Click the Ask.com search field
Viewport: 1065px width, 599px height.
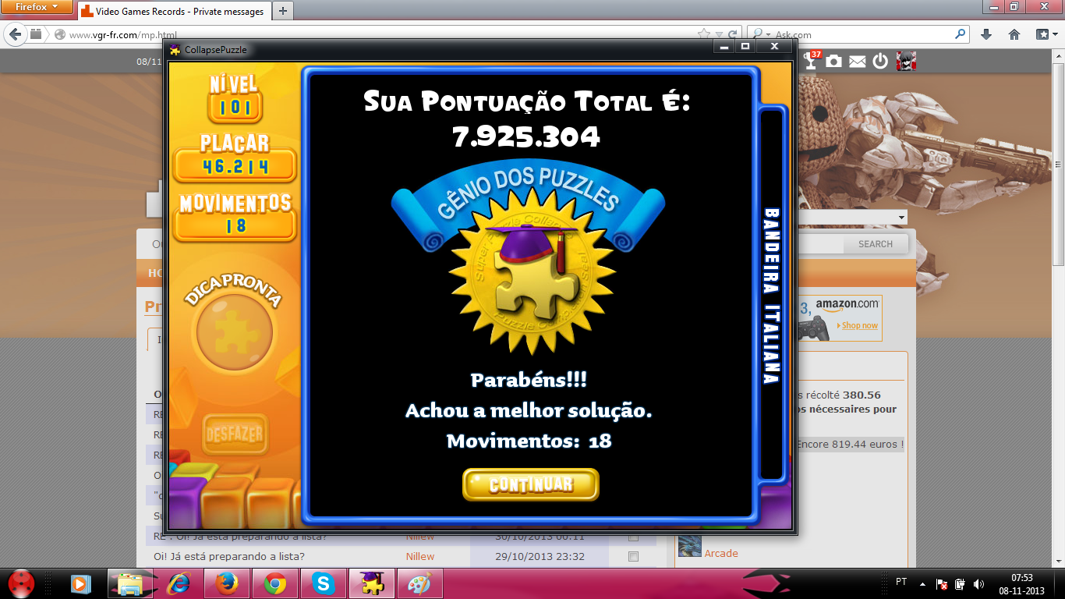point(862,34)
